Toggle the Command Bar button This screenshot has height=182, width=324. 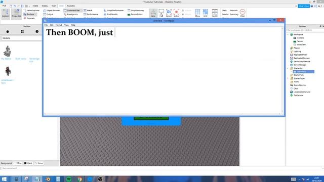72,10
